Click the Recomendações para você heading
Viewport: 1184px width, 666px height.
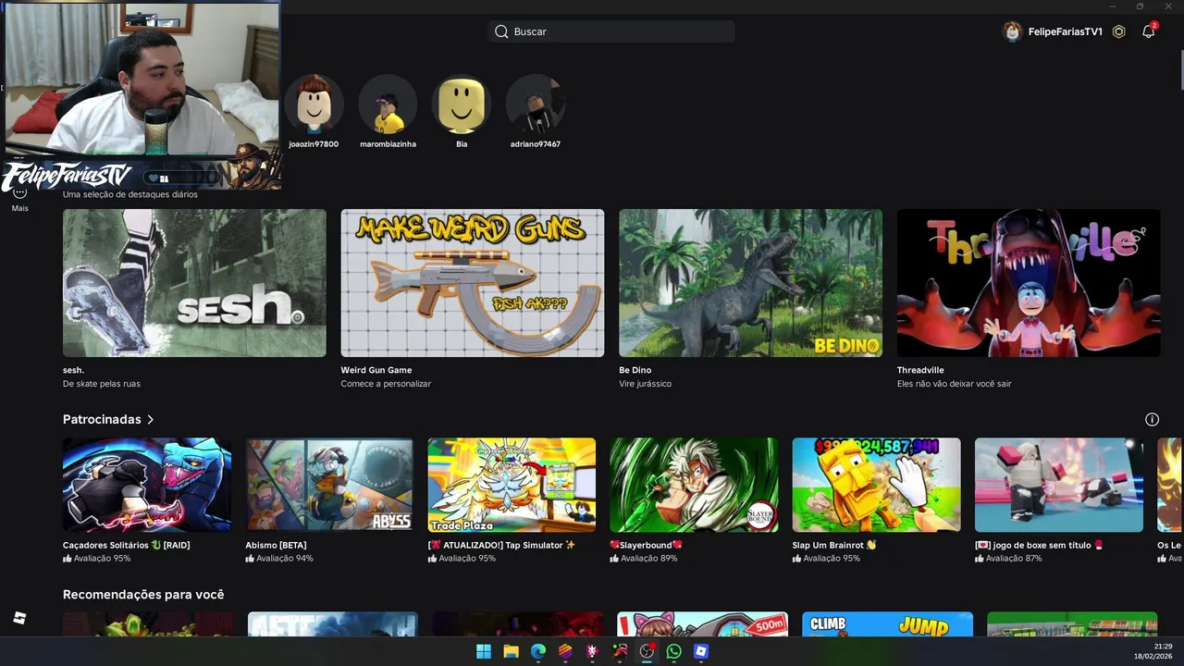[143, 595]
